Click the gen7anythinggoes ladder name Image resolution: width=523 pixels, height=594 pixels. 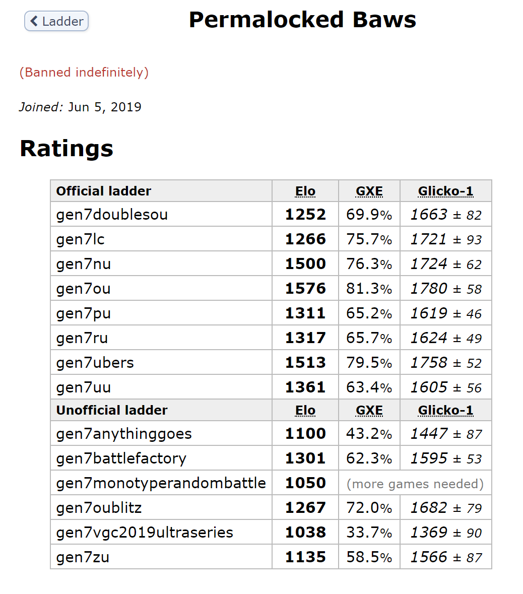(124, 434)
